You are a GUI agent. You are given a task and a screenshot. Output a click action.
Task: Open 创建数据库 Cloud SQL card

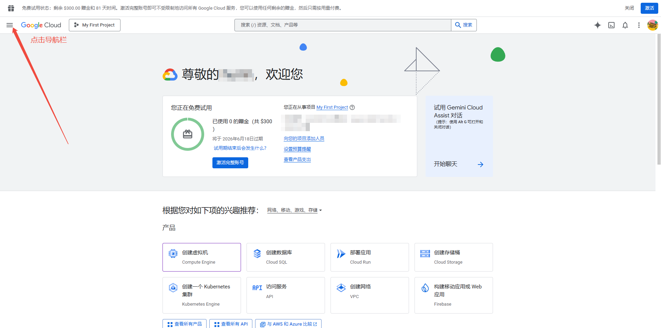pos(286,257)
